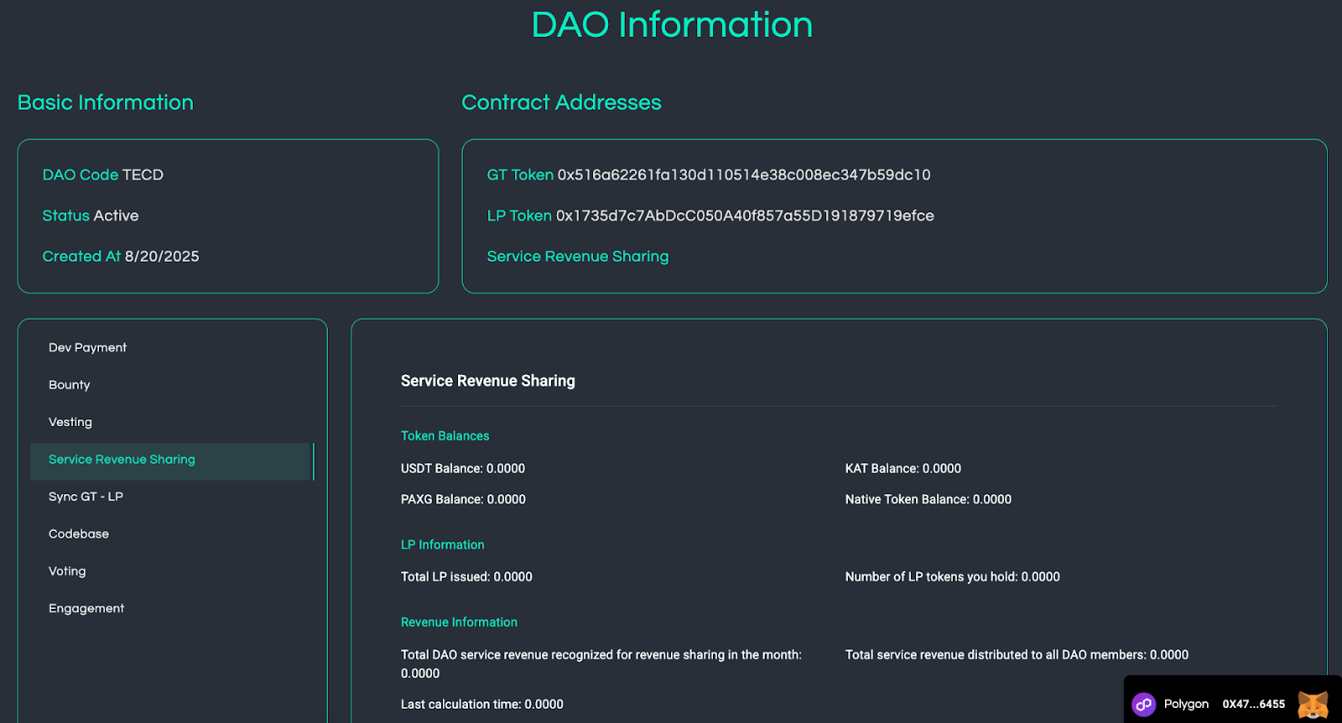The image size is (1342, 723).
Task: Select Bounty in the sidebar menu
Action: (x=69, y=385)
